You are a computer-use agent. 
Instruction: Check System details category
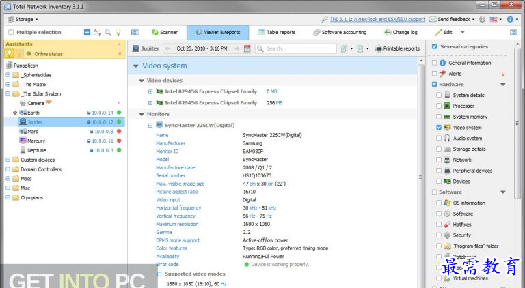point(439,96)
